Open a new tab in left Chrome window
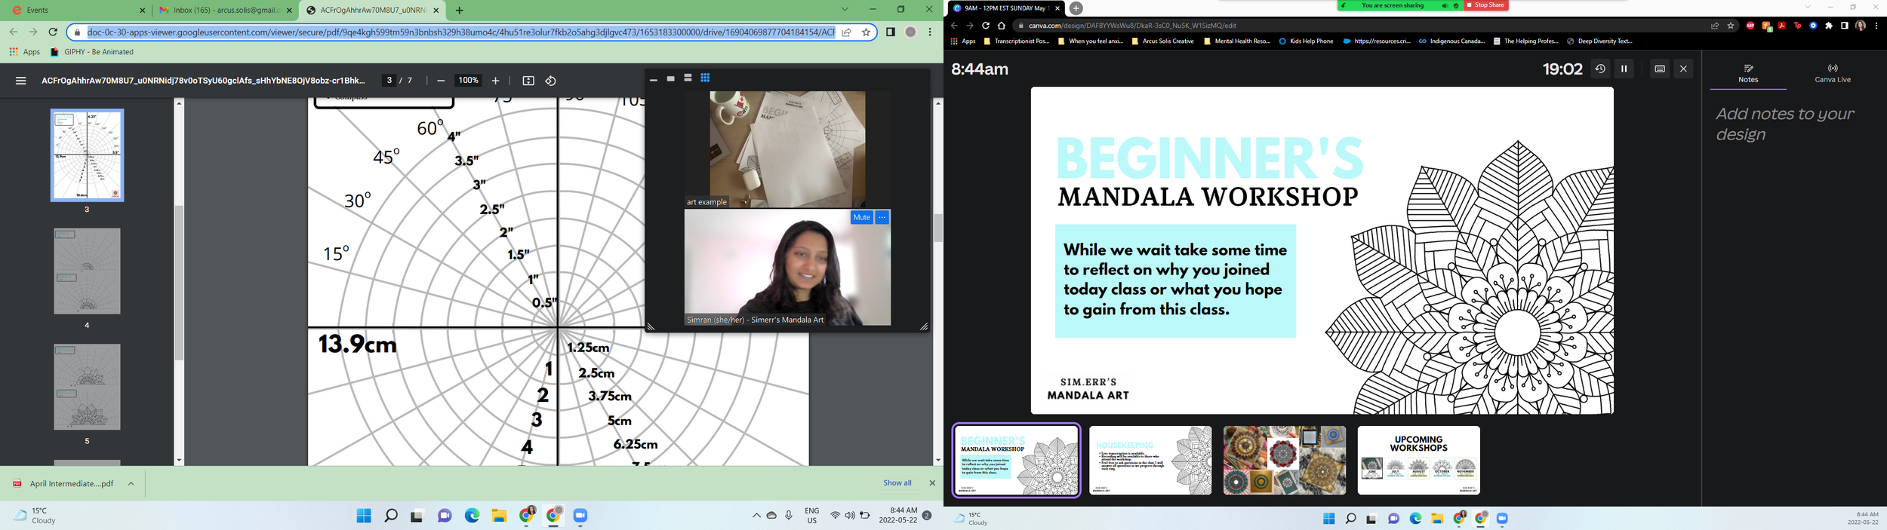This screenshot has height=530, width=1887. point(460,11)
